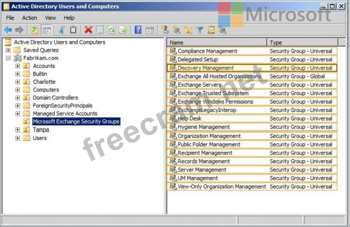Image resolution: width=350 pixels, height=227 pixels.
Task: Toggle the Show/Hide Console Tree icon
Action: (x=47, y=30)
